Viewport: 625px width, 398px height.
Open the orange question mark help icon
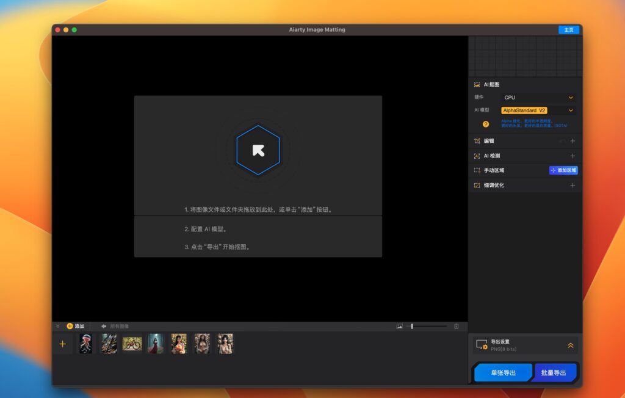[485, 125]
